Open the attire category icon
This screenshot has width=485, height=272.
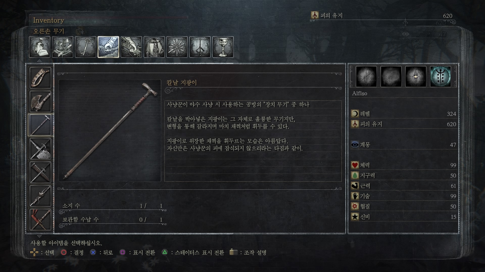154,47
